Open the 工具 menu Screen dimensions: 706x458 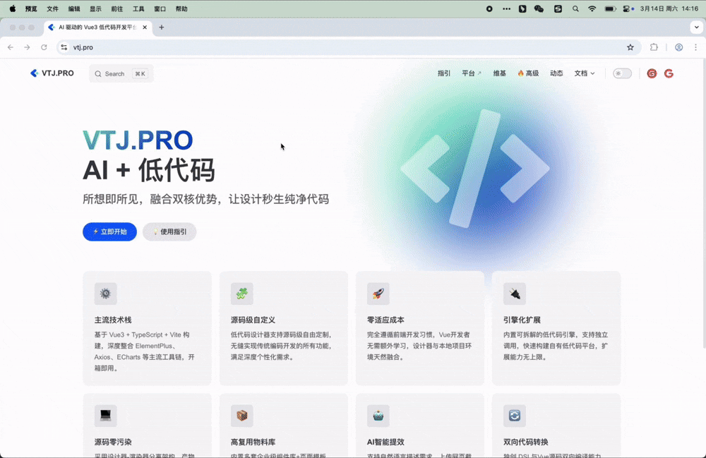138,8
